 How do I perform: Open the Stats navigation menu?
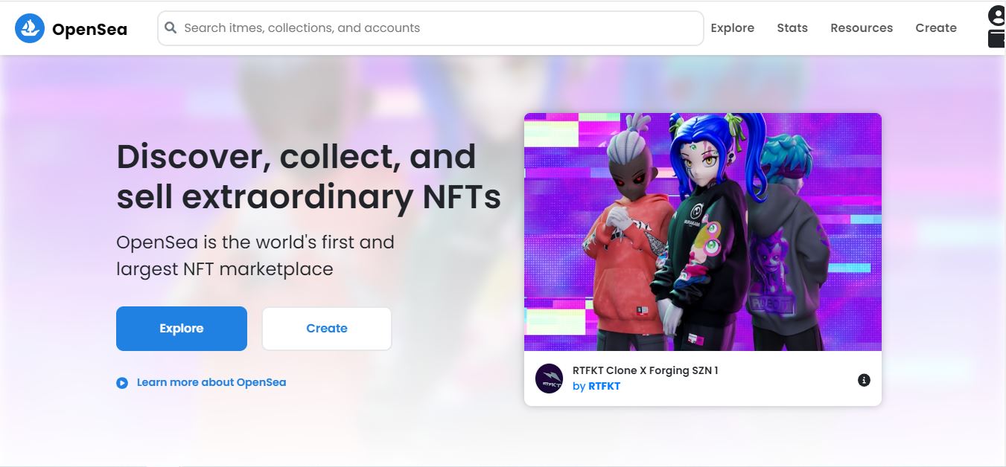pos(792,28)
